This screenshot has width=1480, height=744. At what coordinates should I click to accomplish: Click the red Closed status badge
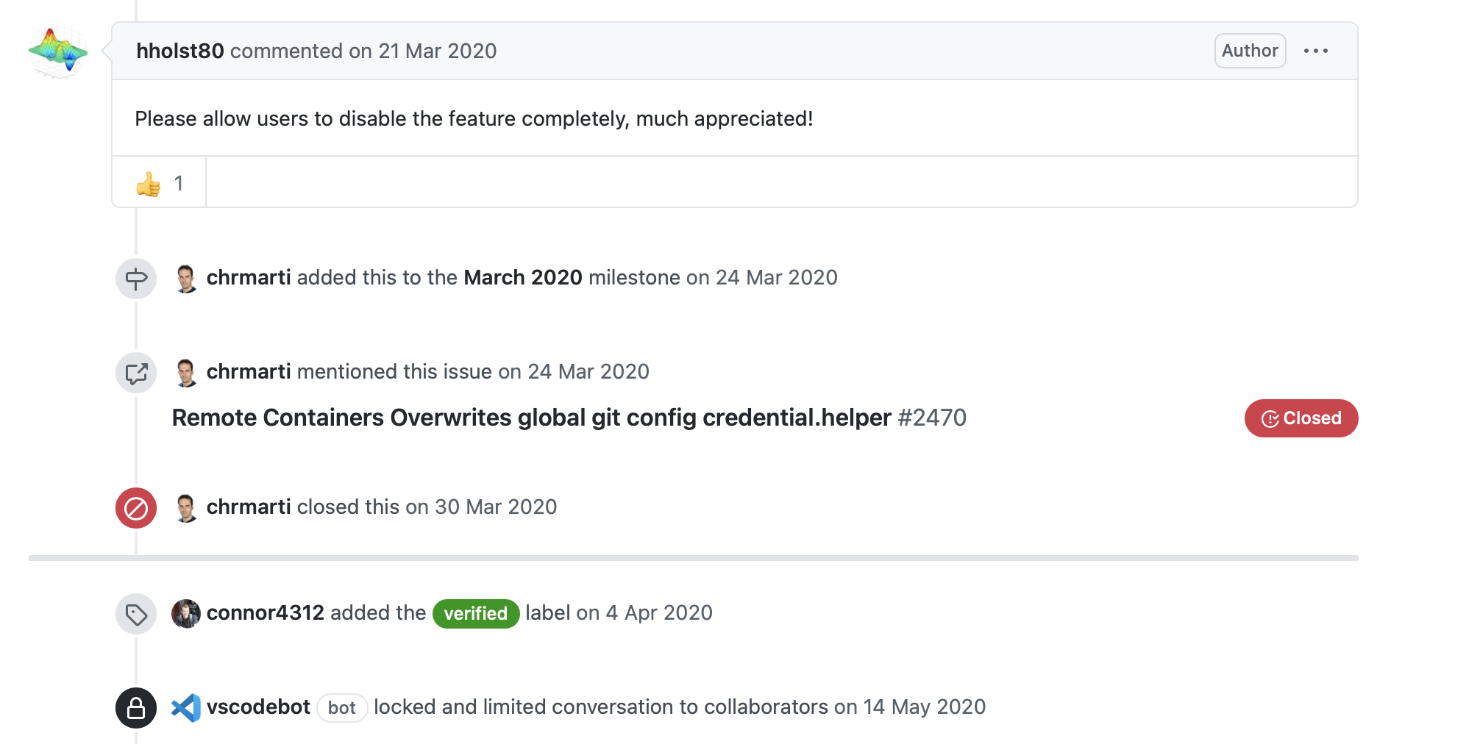(x=1301, y=418)
